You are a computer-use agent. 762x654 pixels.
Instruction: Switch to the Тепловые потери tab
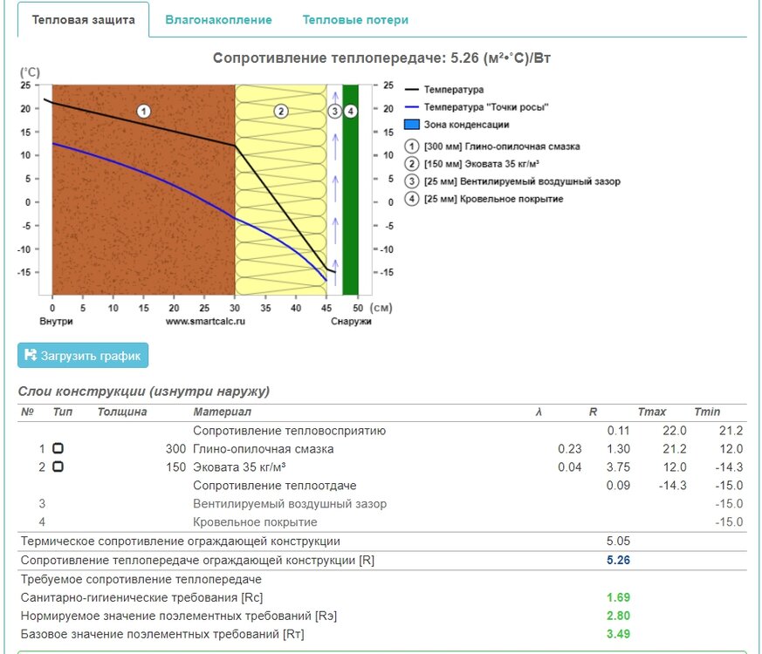[x=355, y=19]
